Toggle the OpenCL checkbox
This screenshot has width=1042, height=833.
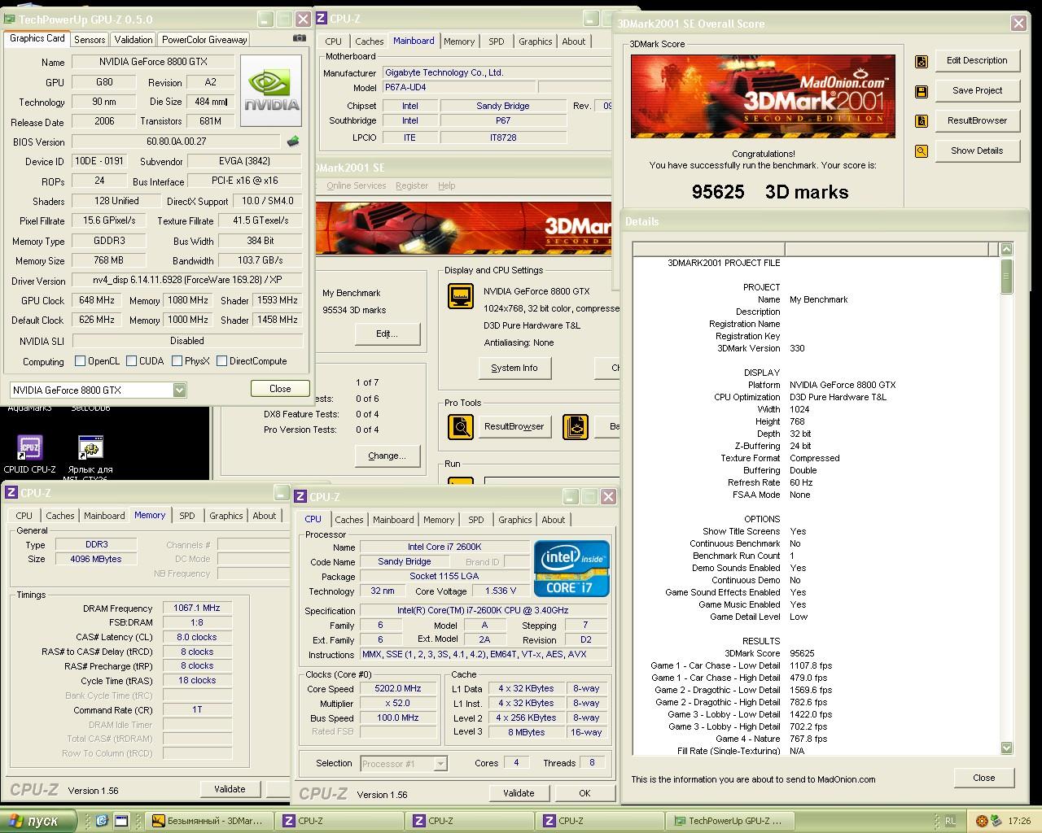click(80, 360)
